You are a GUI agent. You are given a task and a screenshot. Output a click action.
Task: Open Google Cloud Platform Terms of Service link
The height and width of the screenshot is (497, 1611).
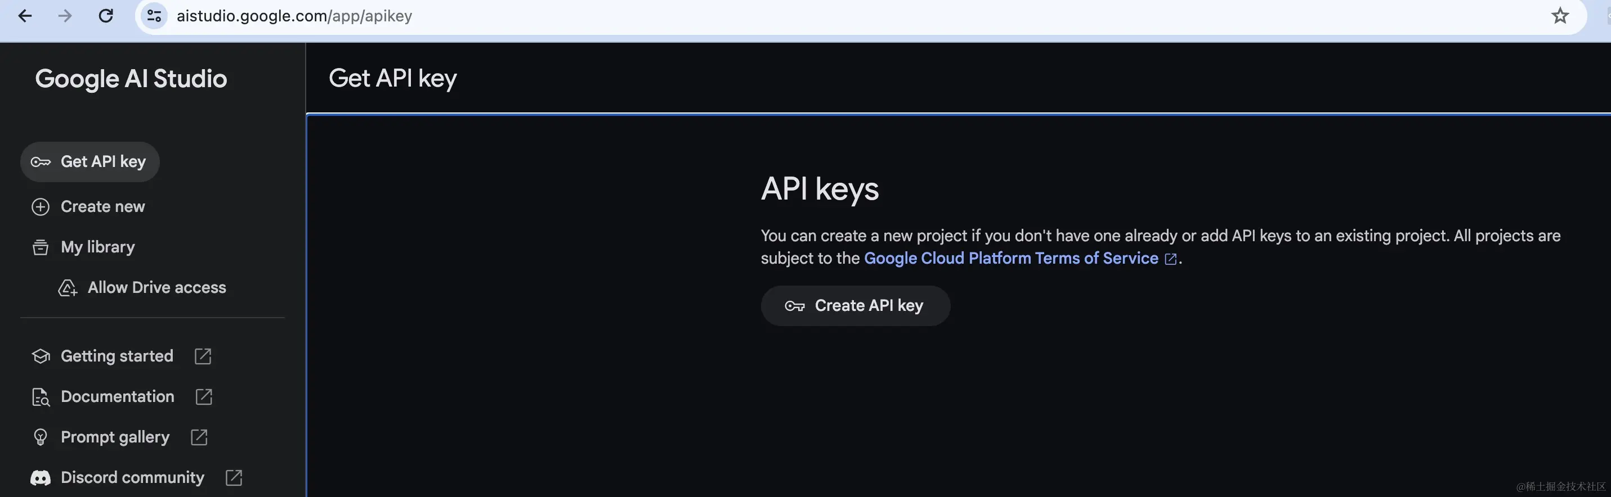click(1010, 259)
